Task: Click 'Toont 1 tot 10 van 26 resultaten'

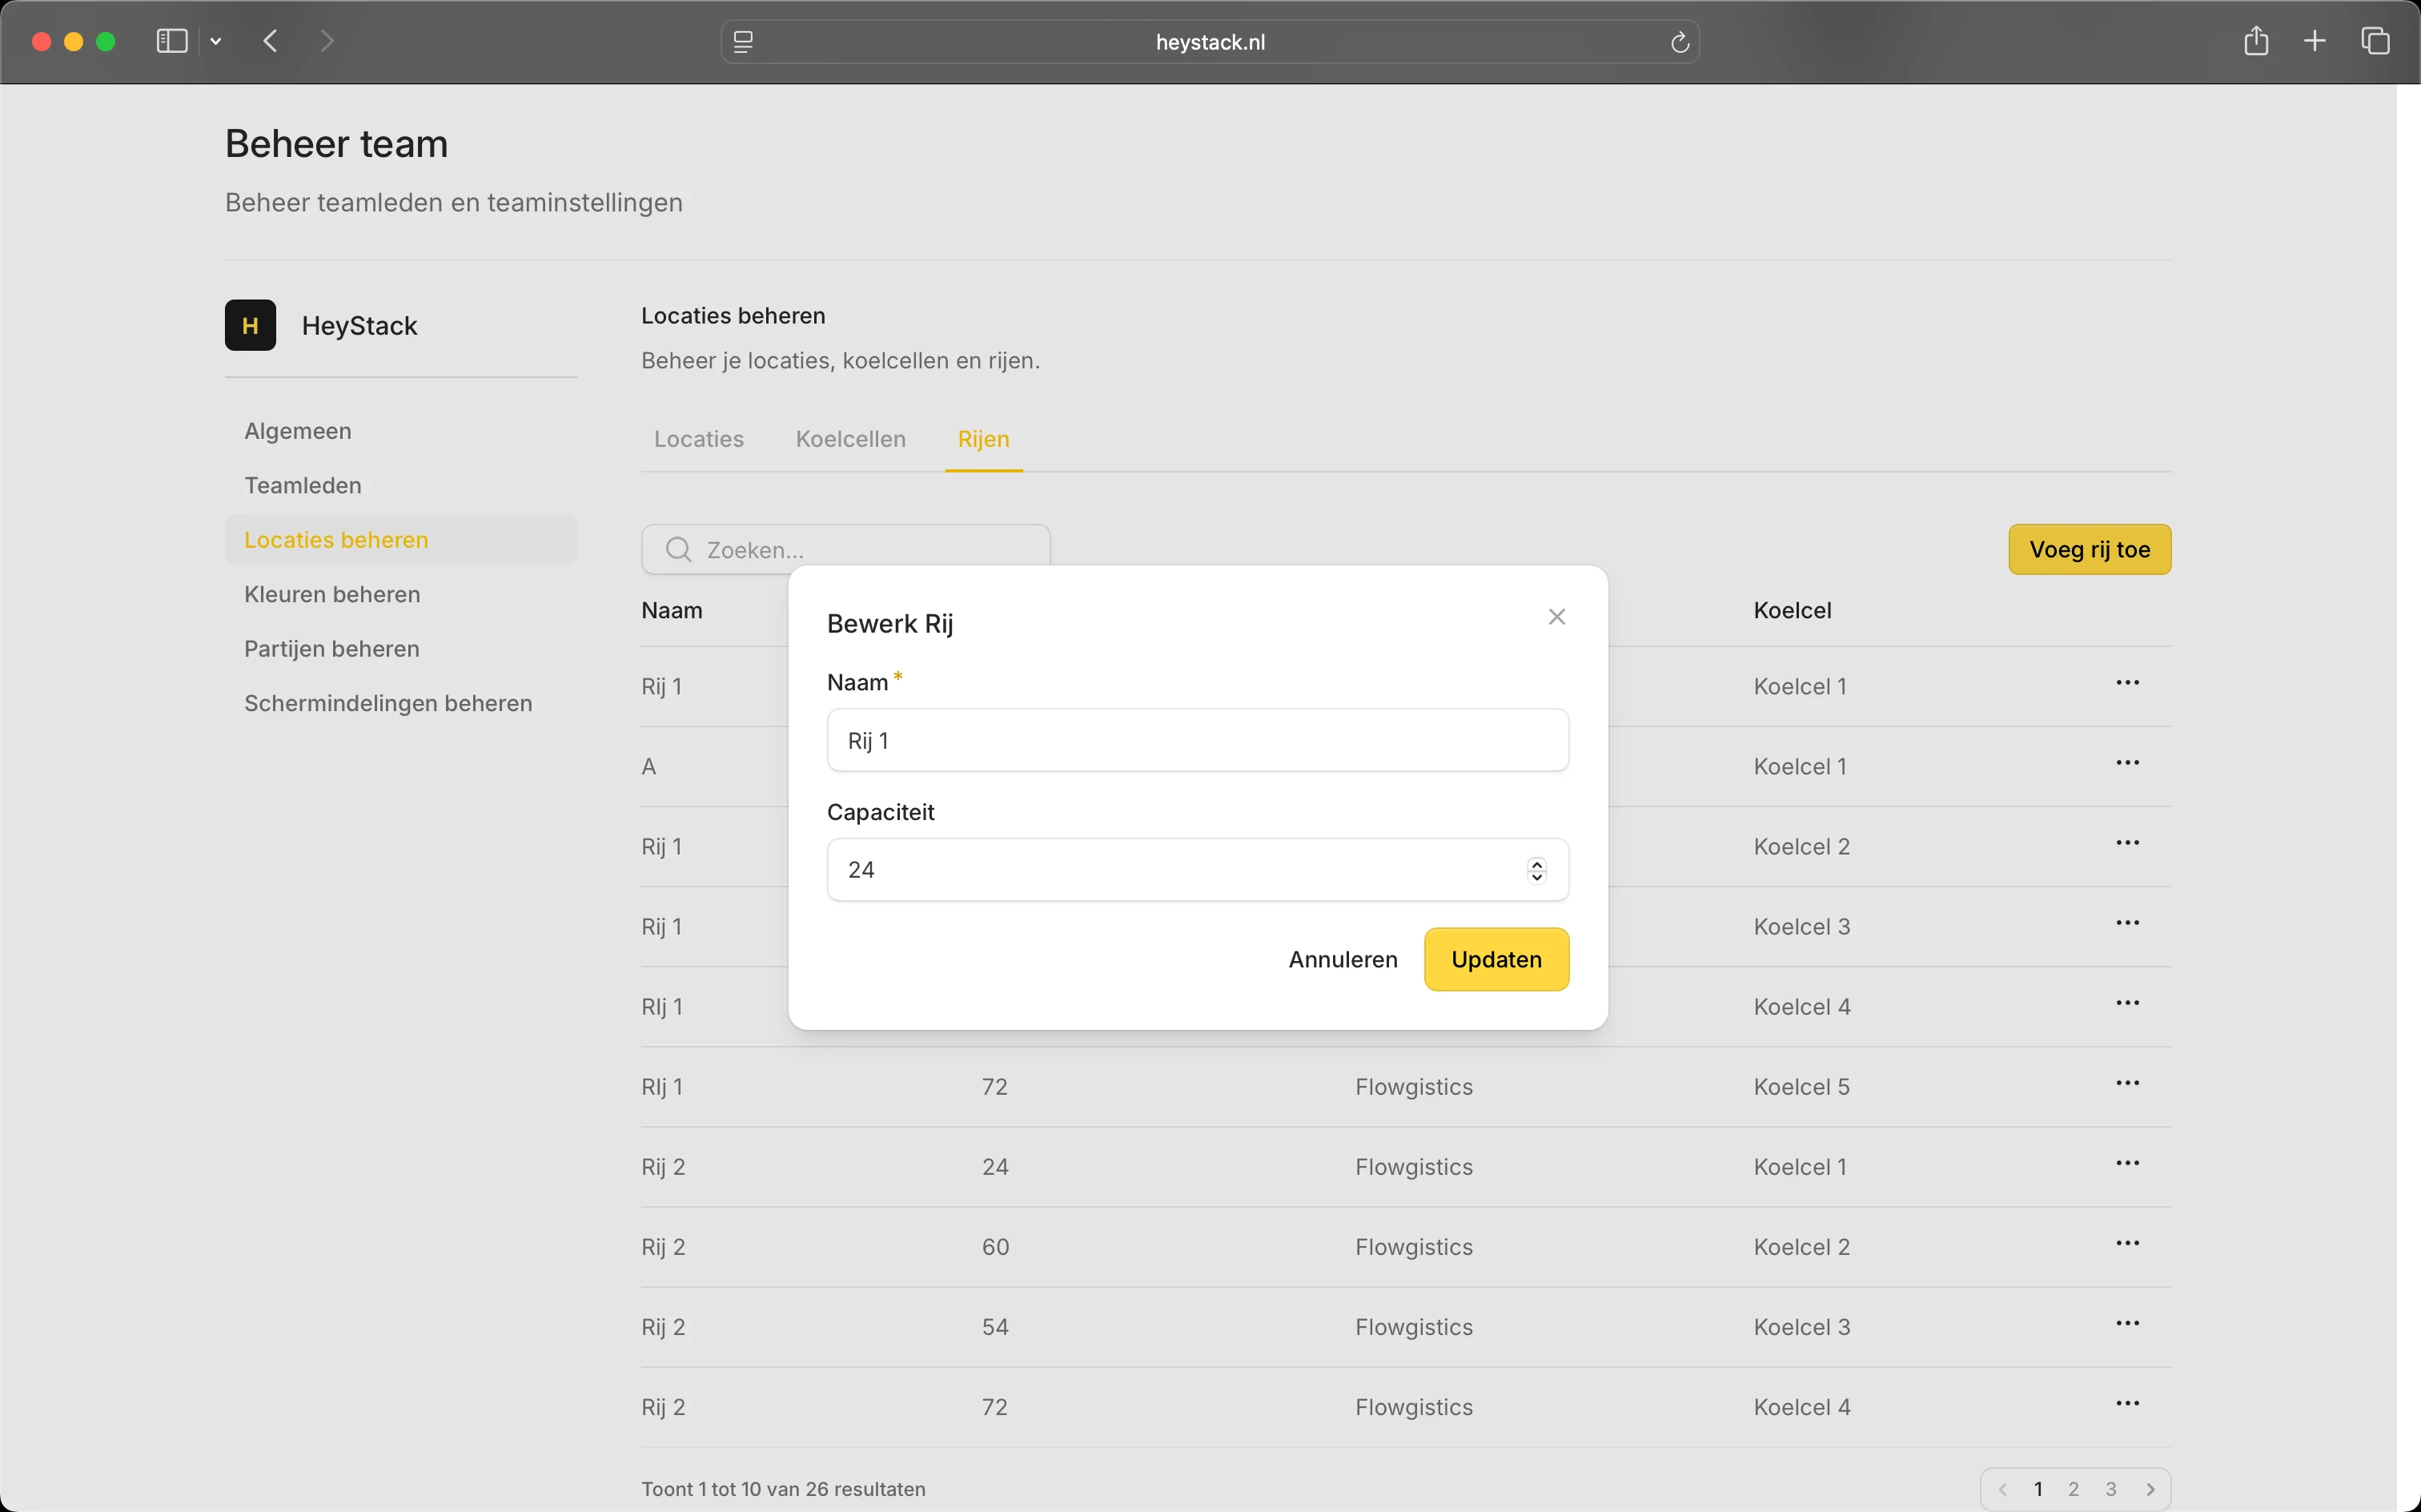Action: 784,1489
